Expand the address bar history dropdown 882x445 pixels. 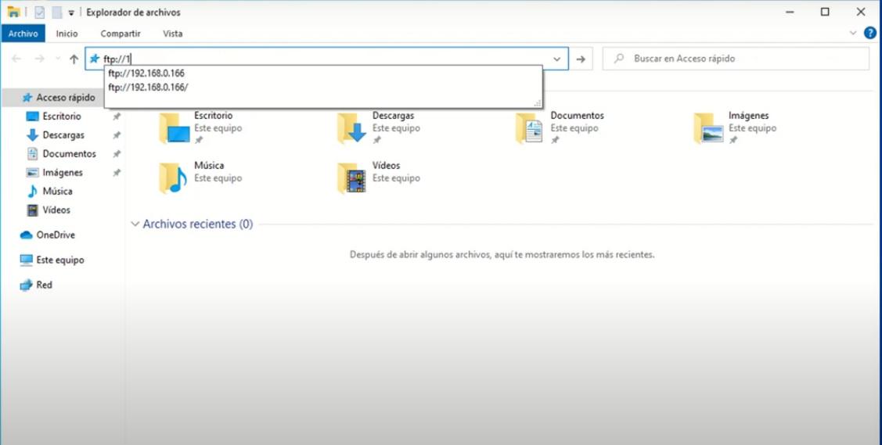[557, 59]
